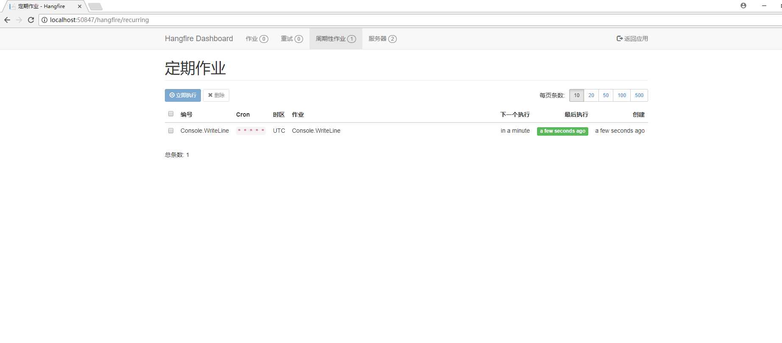This screenshot has width=782, height=343.
Task: Click the 最后执行 column header
Action: (x=576, y=114)
